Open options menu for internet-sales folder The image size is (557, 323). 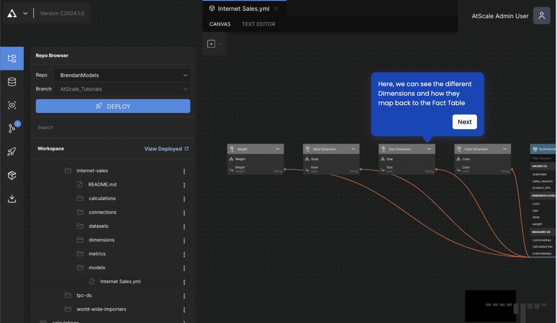coord(184,171)
